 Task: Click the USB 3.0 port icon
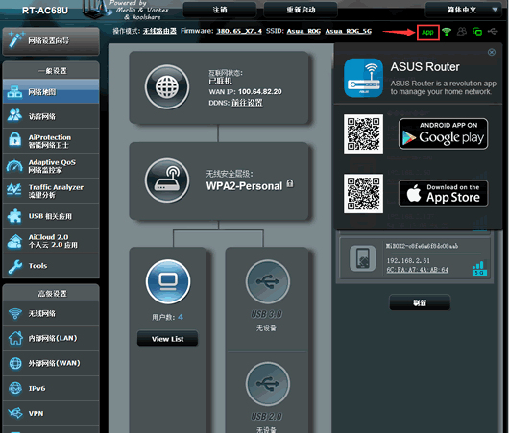[x=268, y=281]
